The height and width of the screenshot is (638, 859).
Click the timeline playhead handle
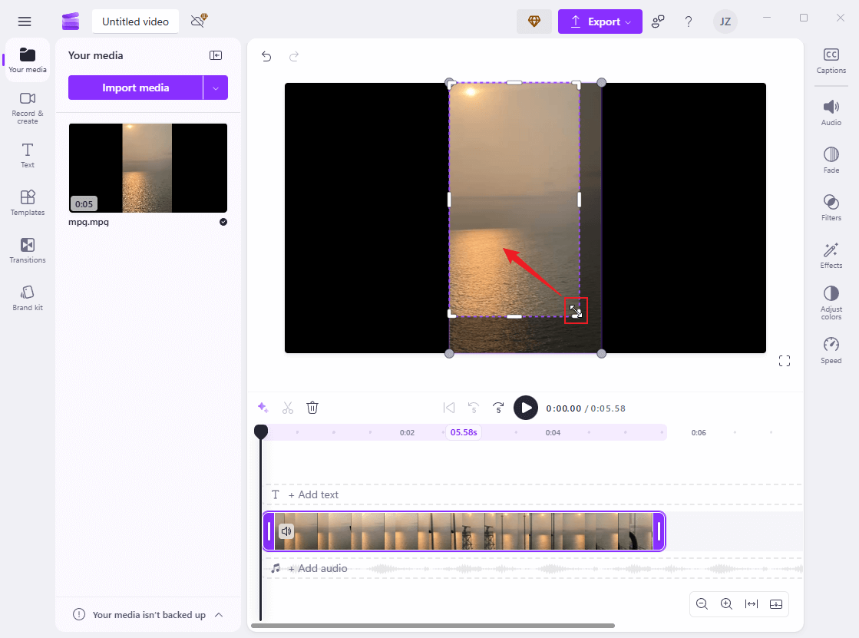[261, 432]
